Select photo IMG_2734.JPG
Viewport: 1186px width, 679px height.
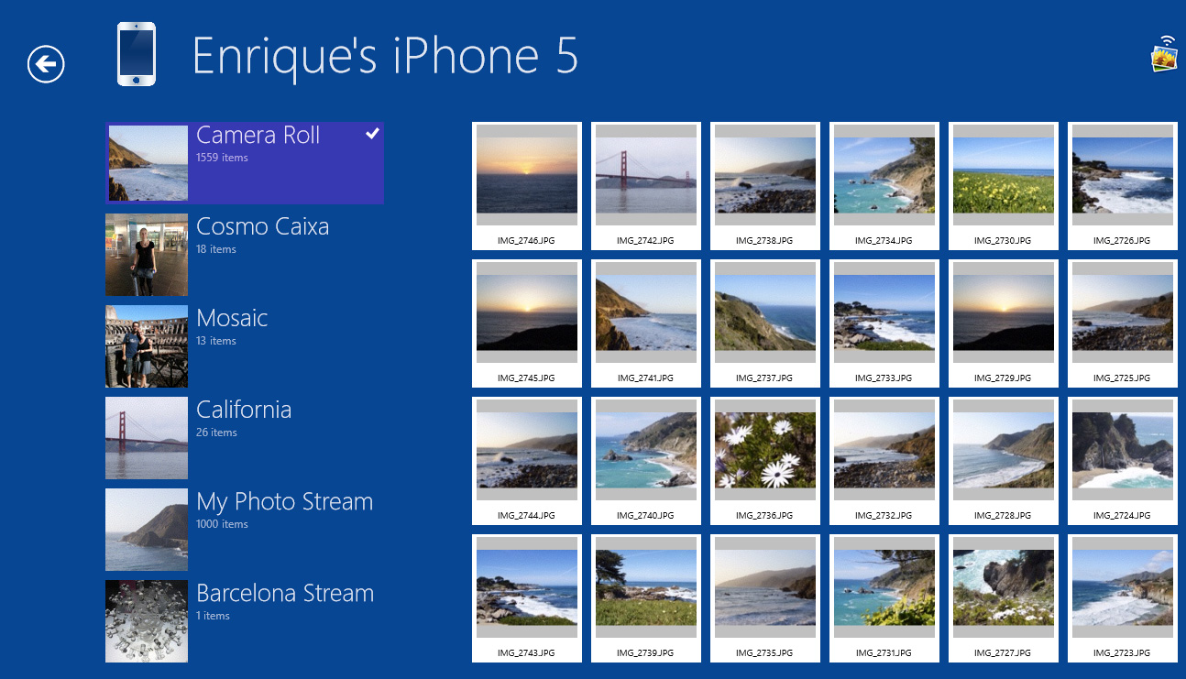pyautogui.click(x=884, y=186)
